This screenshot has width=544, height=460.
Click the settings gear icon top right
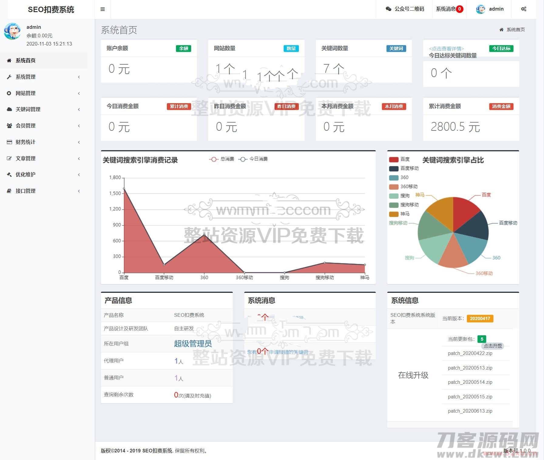[x=524, y=9]
